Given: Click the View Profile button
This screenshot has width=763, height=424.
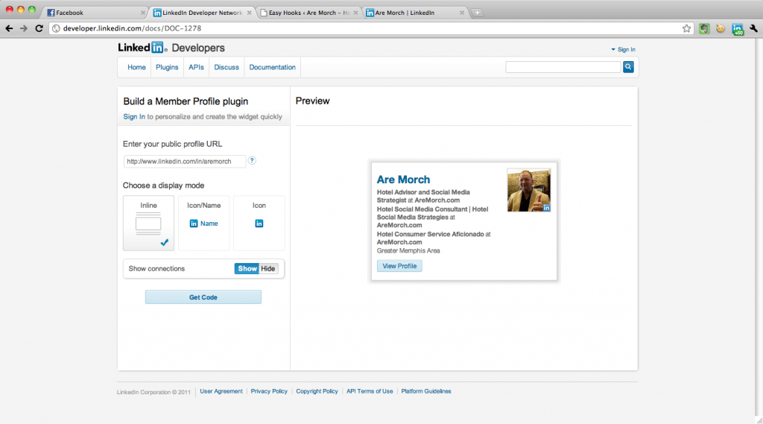Looking at the screenshot, I should pos(399,266).
